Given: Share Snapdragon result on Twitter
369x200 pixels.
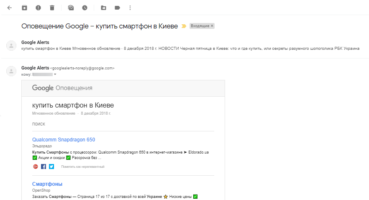Looking at the screenshot, I should coord(51,167).
